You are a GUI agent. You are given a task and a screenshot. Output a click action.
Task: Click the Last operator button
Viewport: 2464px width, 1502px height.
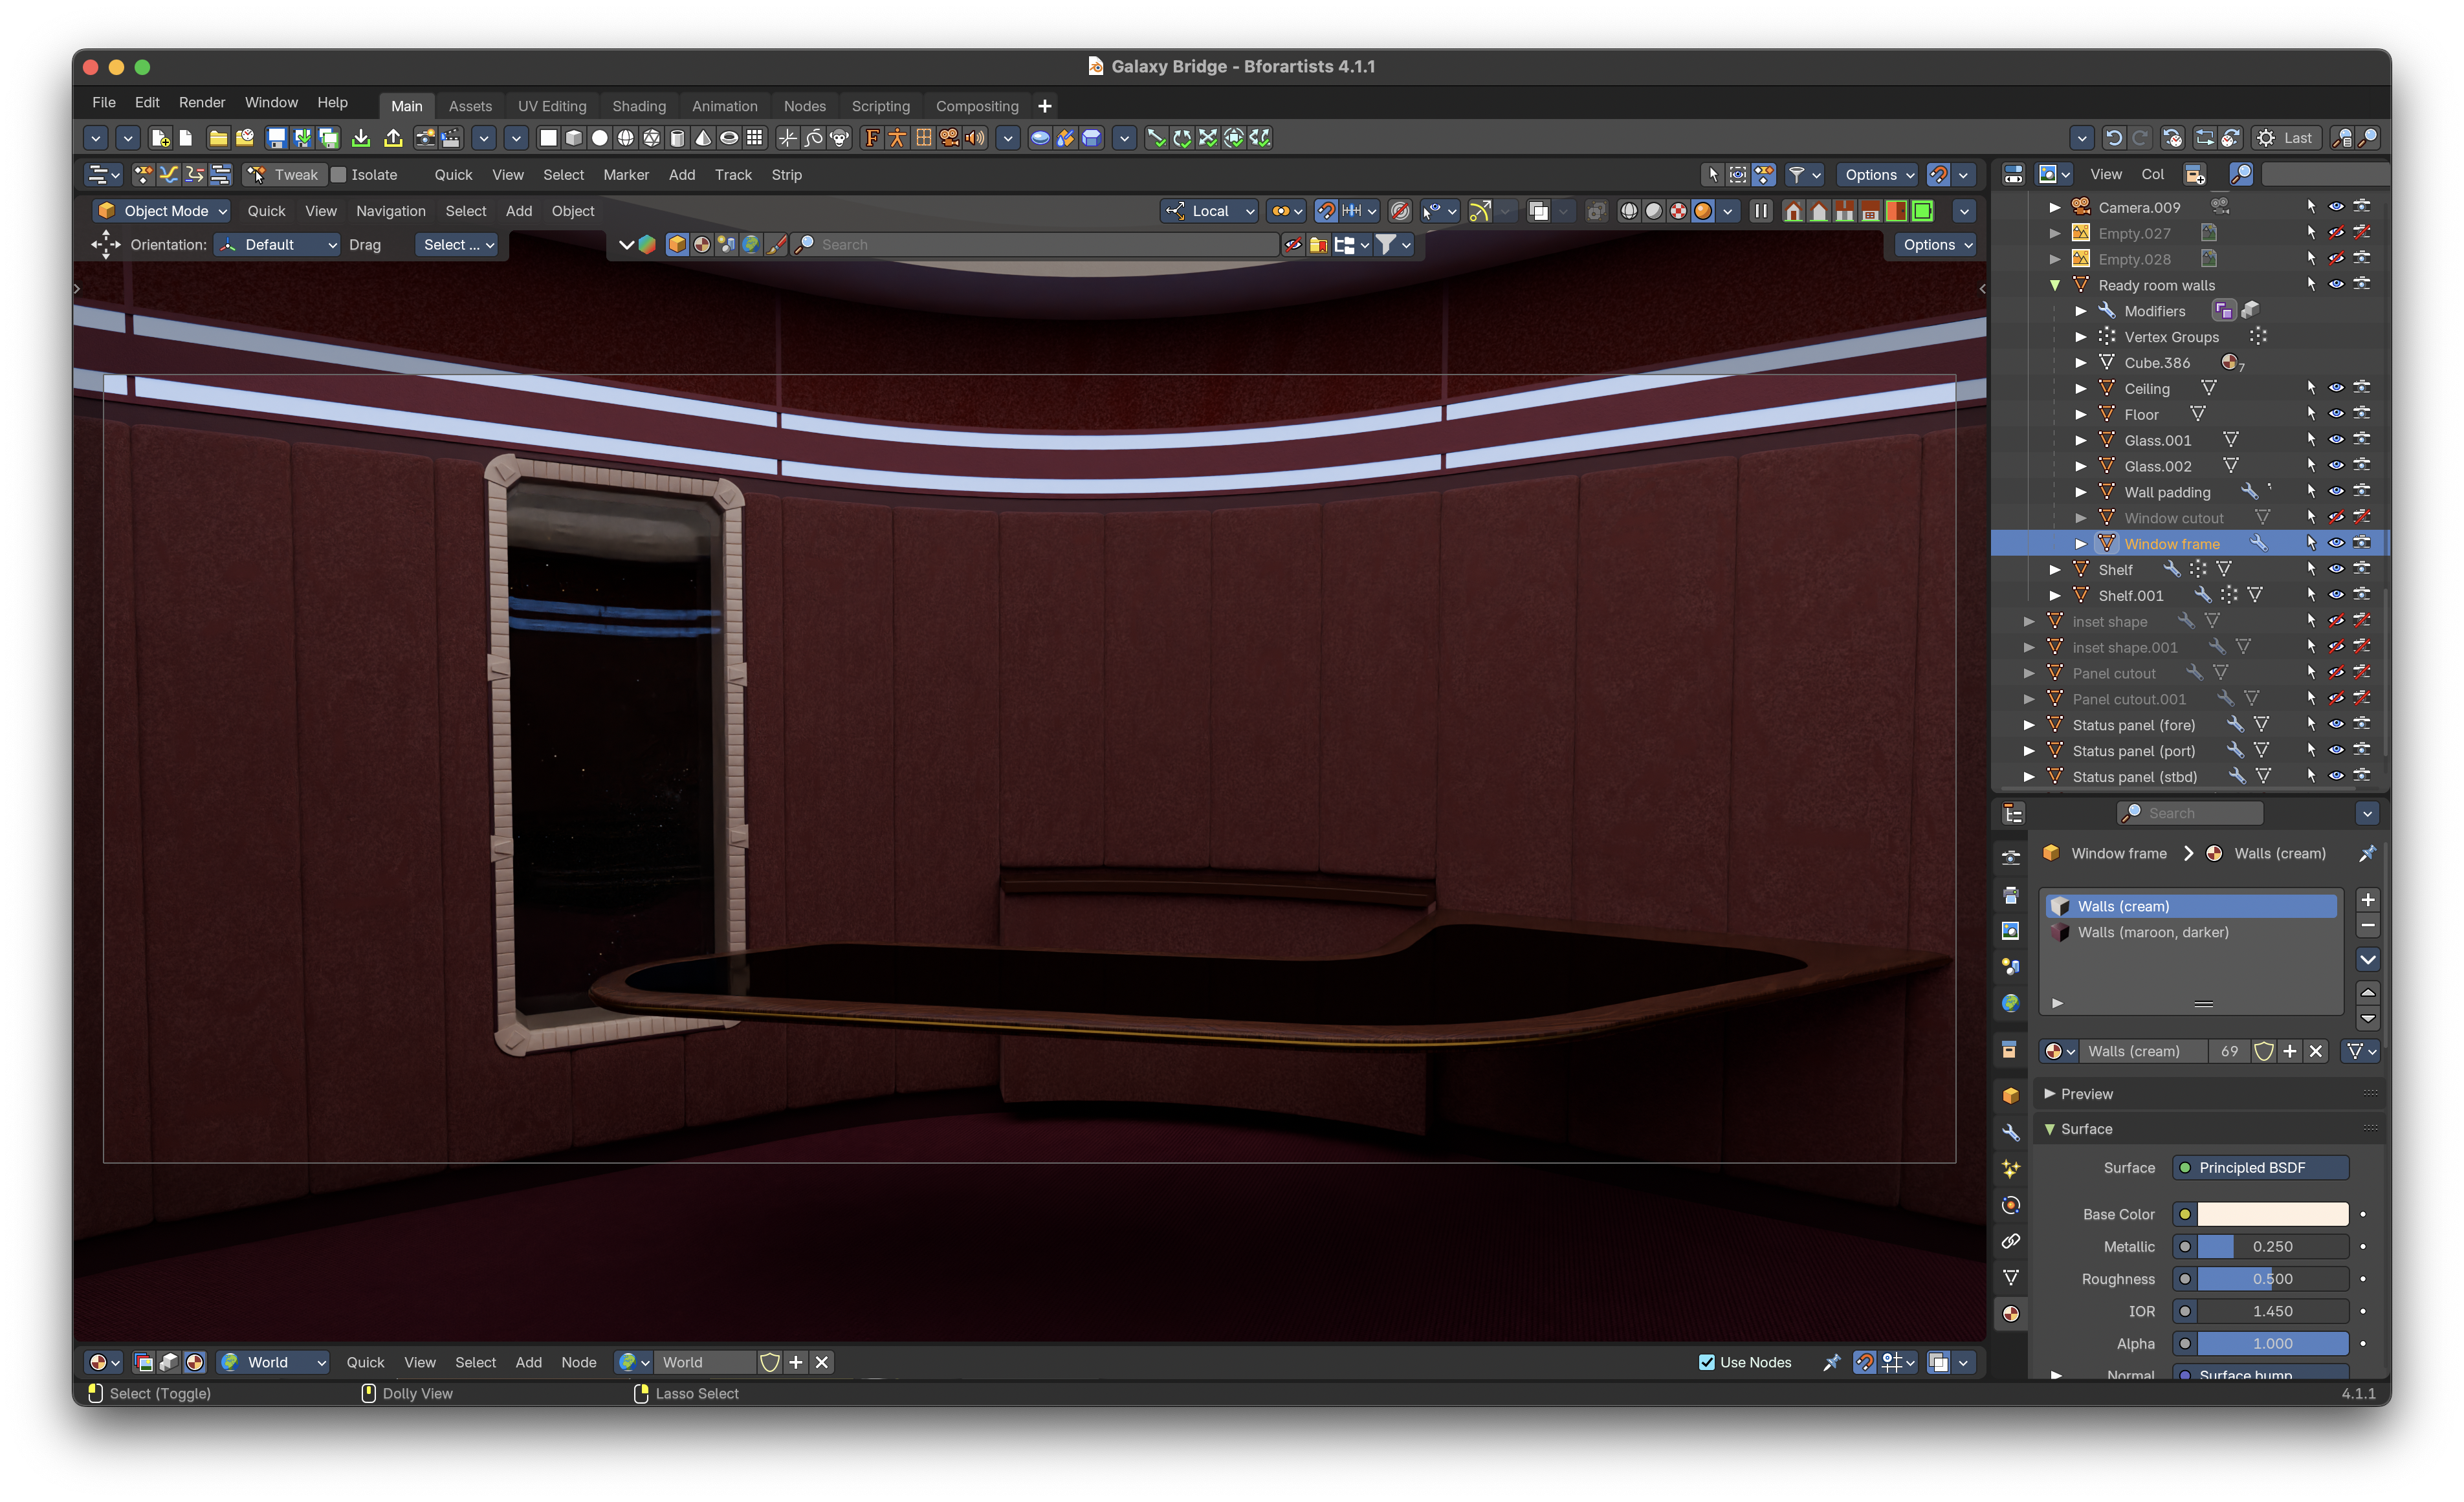pyautogui.click(x=2288, y=138)
